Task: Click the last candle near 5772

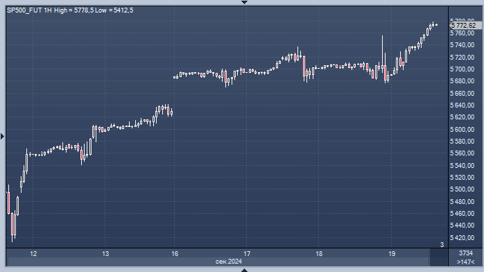Action: pos(436,25)
